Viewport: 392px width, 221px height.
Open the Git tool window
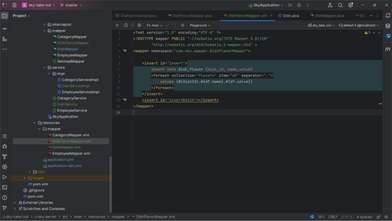(4, 208)
